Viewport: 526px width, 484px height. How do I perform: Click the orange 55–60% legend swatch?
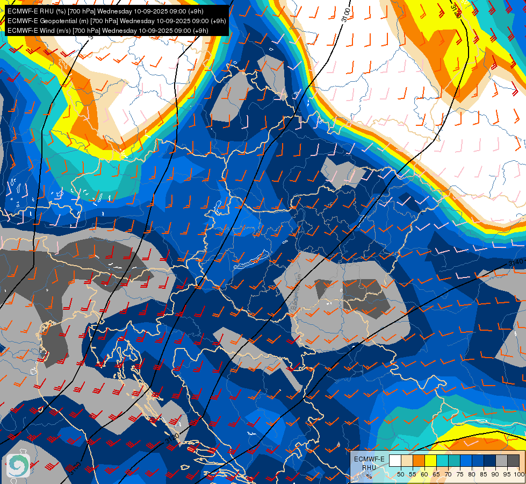tap(419, 460)
